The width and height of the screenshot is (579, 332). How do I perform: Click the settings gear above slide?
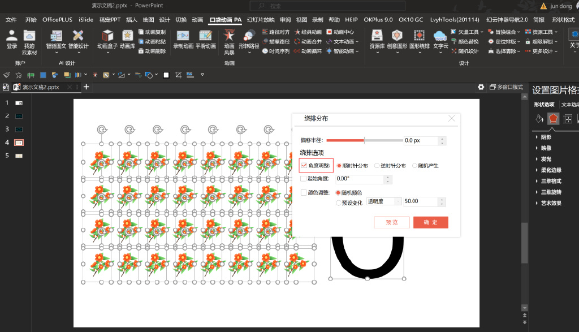(x=481, y=87)
